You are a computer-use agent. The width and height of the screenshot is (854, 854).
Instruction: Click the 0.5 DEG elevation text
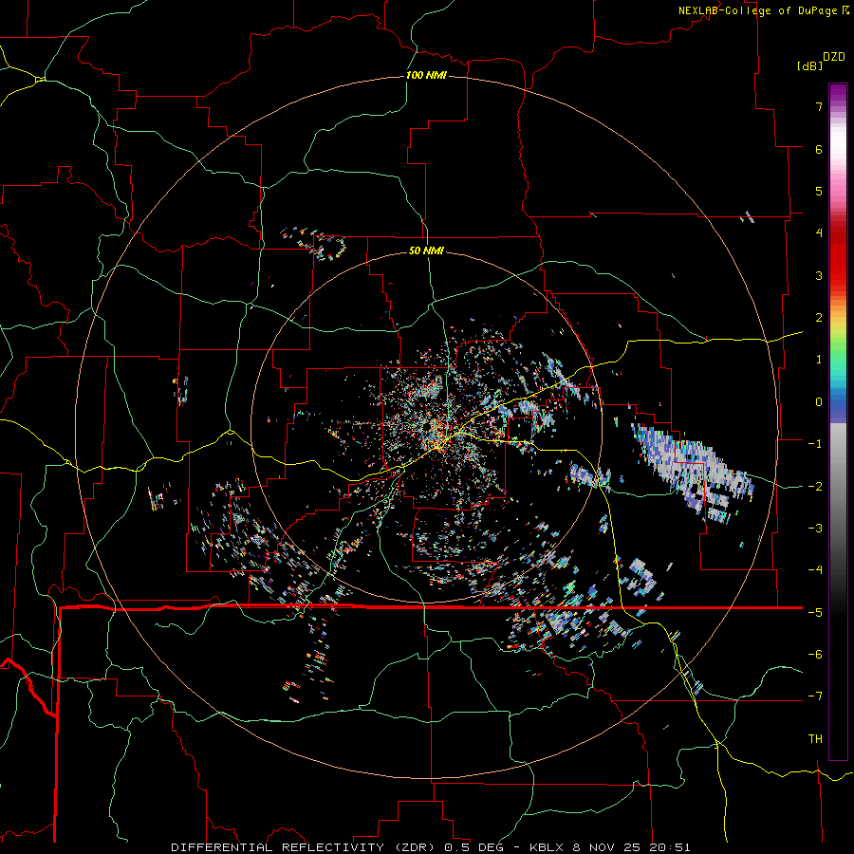(473, 847)
